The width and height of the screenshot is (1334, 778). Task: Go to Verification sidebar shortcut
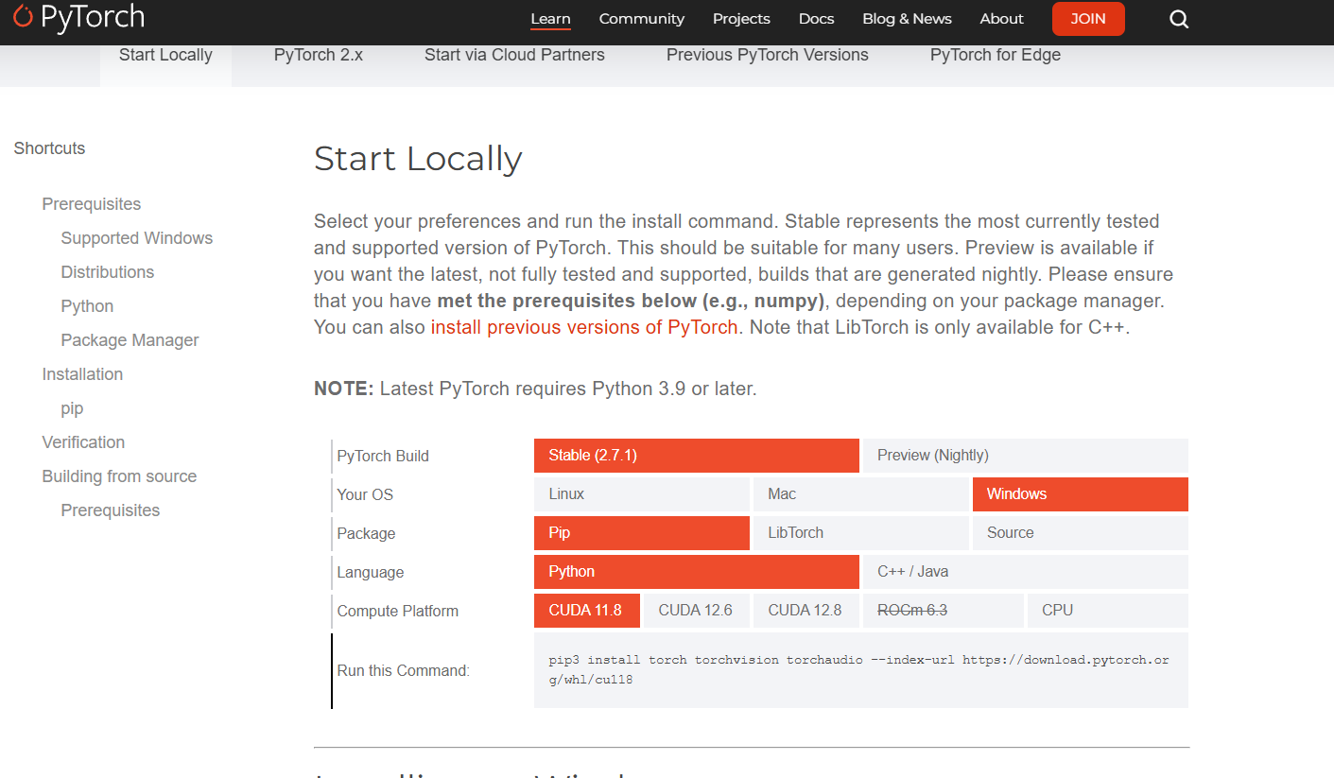[x=83, y=442]
